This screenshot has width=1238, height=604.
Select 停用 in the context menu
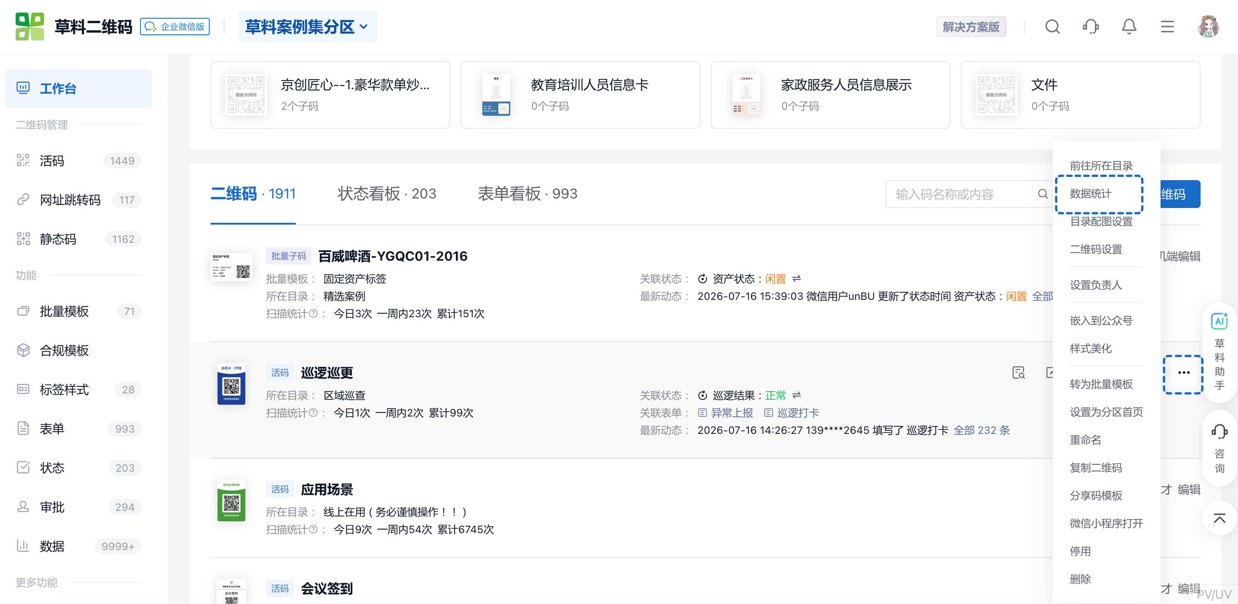pyautogui.click(x=1080, y=552)
